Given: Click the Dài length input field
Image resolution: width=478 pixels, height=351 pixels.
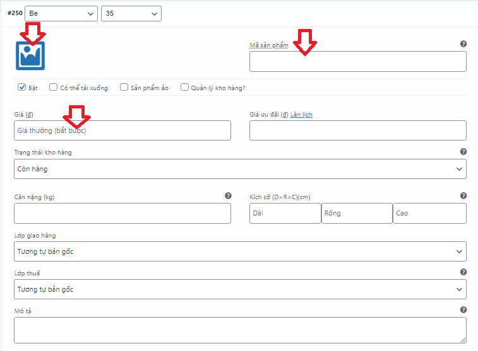Looking at the screenshot, I should tap(285, 213).
